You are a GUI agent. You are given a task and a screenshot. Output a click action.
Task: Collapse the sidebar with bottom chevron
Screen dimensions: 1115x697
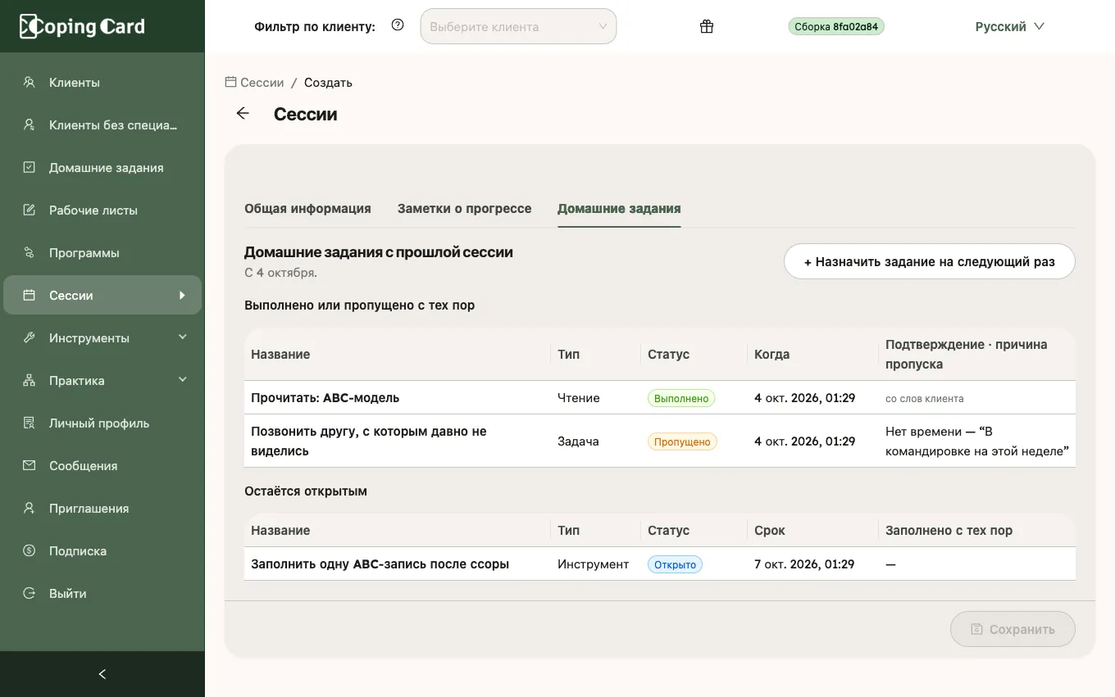[x=102, y=674]
